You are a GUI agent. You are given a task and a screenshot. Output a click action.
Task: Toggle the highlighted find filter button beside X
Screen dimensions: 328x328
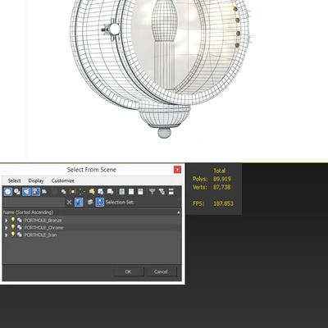pyautogui.click(x=79, y=203)
